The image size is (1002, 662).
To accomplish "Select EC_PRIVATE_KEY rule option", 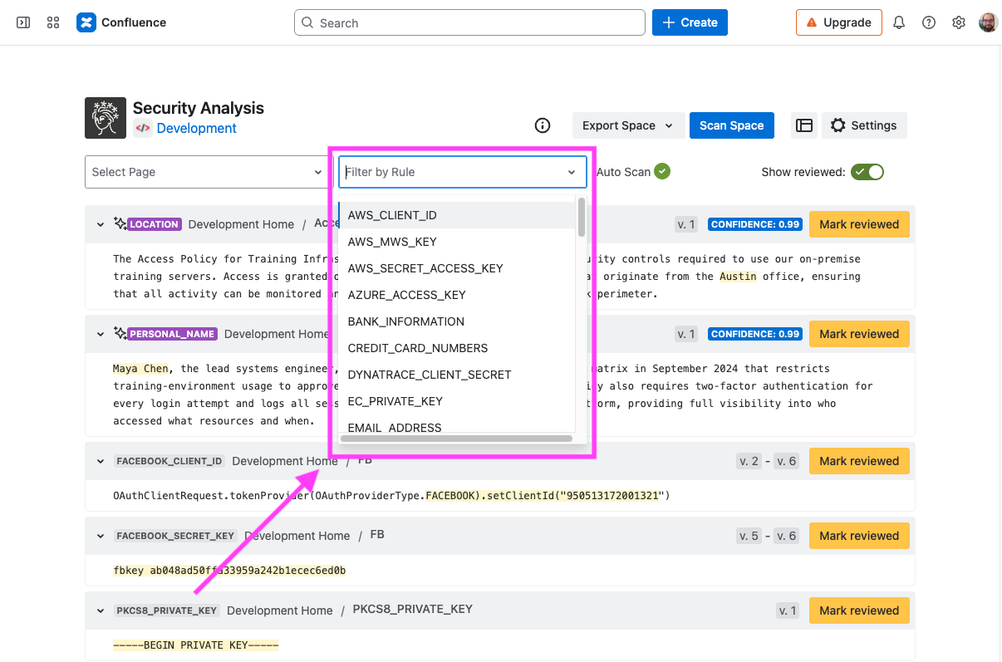I will tap(457, 401).
